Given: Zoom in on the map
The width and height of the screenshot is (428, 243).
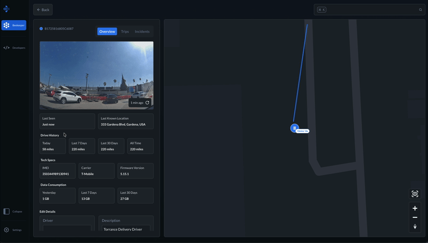Looking at the screenshot, I should tap(415, 208).
